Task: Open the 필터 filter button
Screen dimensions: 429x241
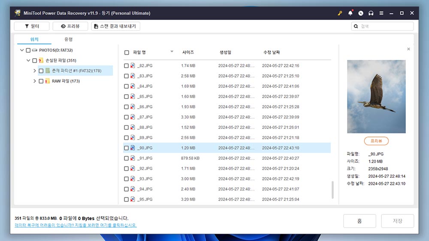Action: 32,26
